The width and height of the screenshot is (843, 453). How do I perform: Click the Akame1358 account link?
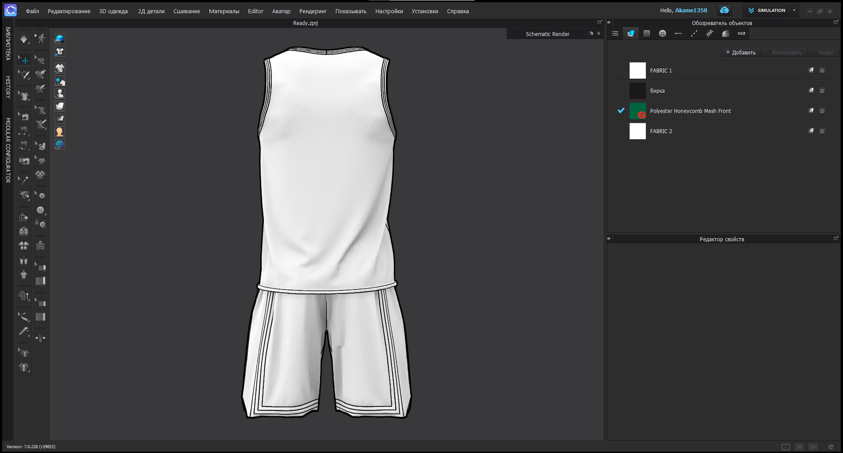690,10
